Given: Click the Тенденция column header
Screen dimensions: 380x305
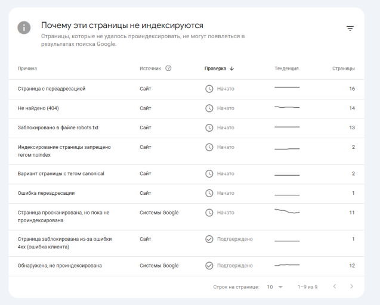Looking at the screenshot, I should 286,69.
